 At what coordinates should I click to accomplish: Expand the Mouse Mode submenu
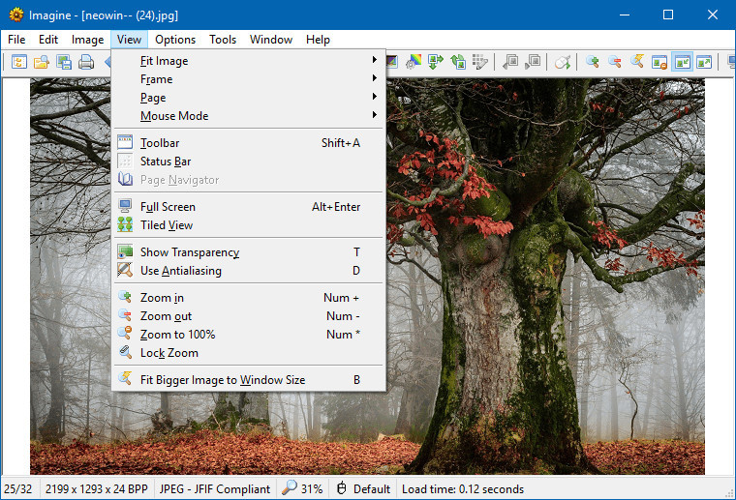[x=249, y=116]
